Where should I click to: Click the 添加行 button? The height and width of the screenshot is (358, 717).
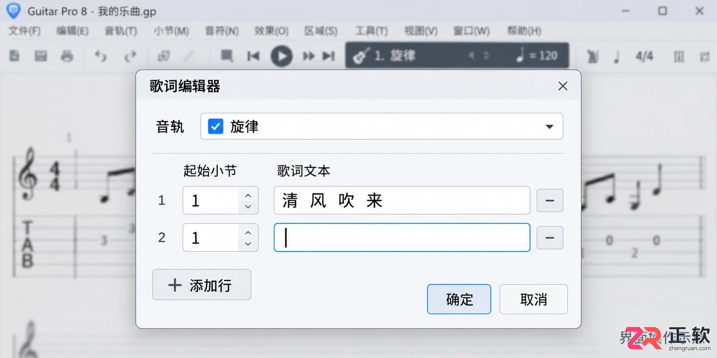click(x=202, y=285)
